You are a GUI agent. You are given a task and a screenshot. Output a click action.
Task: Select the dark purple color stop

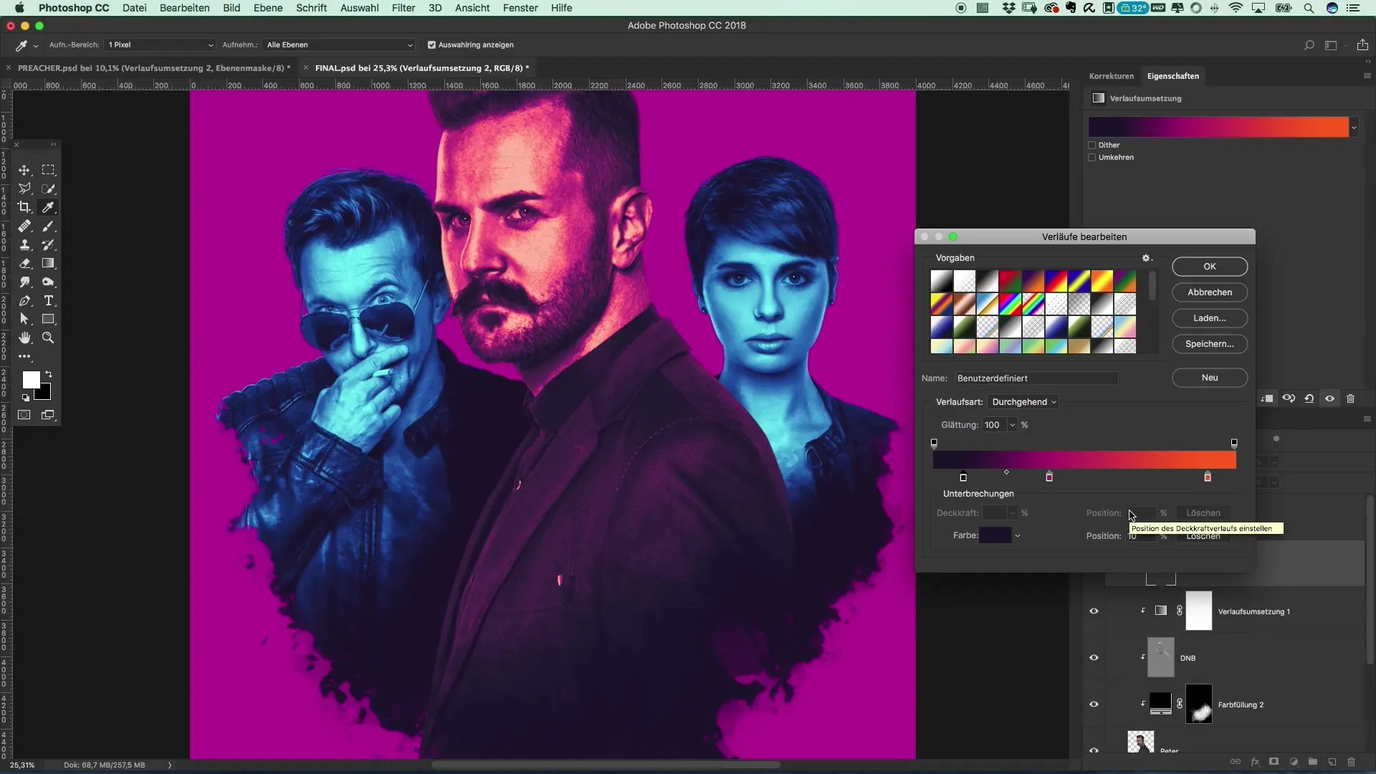963,477
